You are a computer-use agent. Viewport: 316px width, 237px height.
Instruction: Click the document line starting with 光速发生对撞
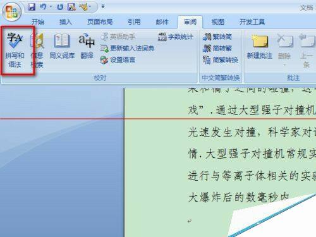[x=252, y=133]
